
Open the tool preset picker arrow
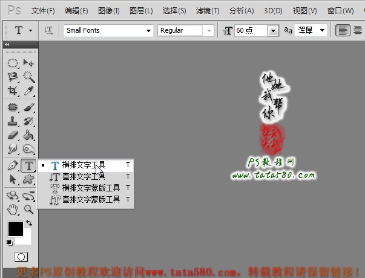point(30,30)
